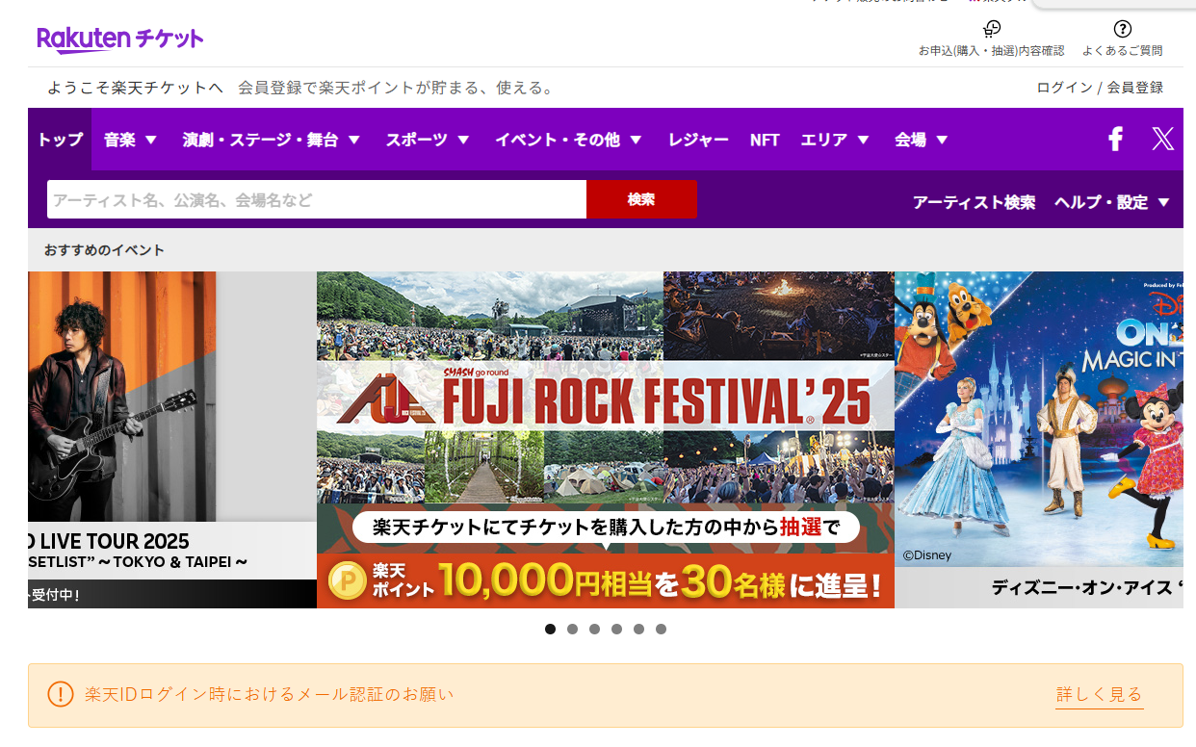This screenshot has width=1196, height=747.
Task: Select the first carousel dot indicator
Action: pyautogui.click(x=550, y=629)
